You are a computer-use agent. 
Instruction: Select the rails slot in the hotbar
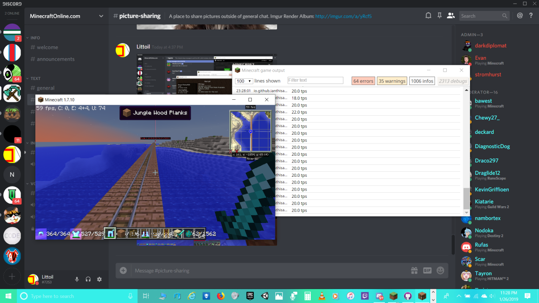pos(155,234)
